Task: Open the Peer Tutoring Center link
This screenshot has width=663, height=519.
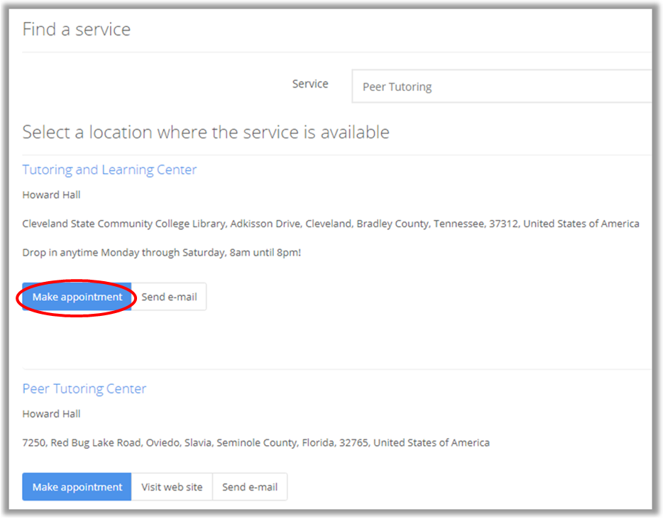Action: 84,389
